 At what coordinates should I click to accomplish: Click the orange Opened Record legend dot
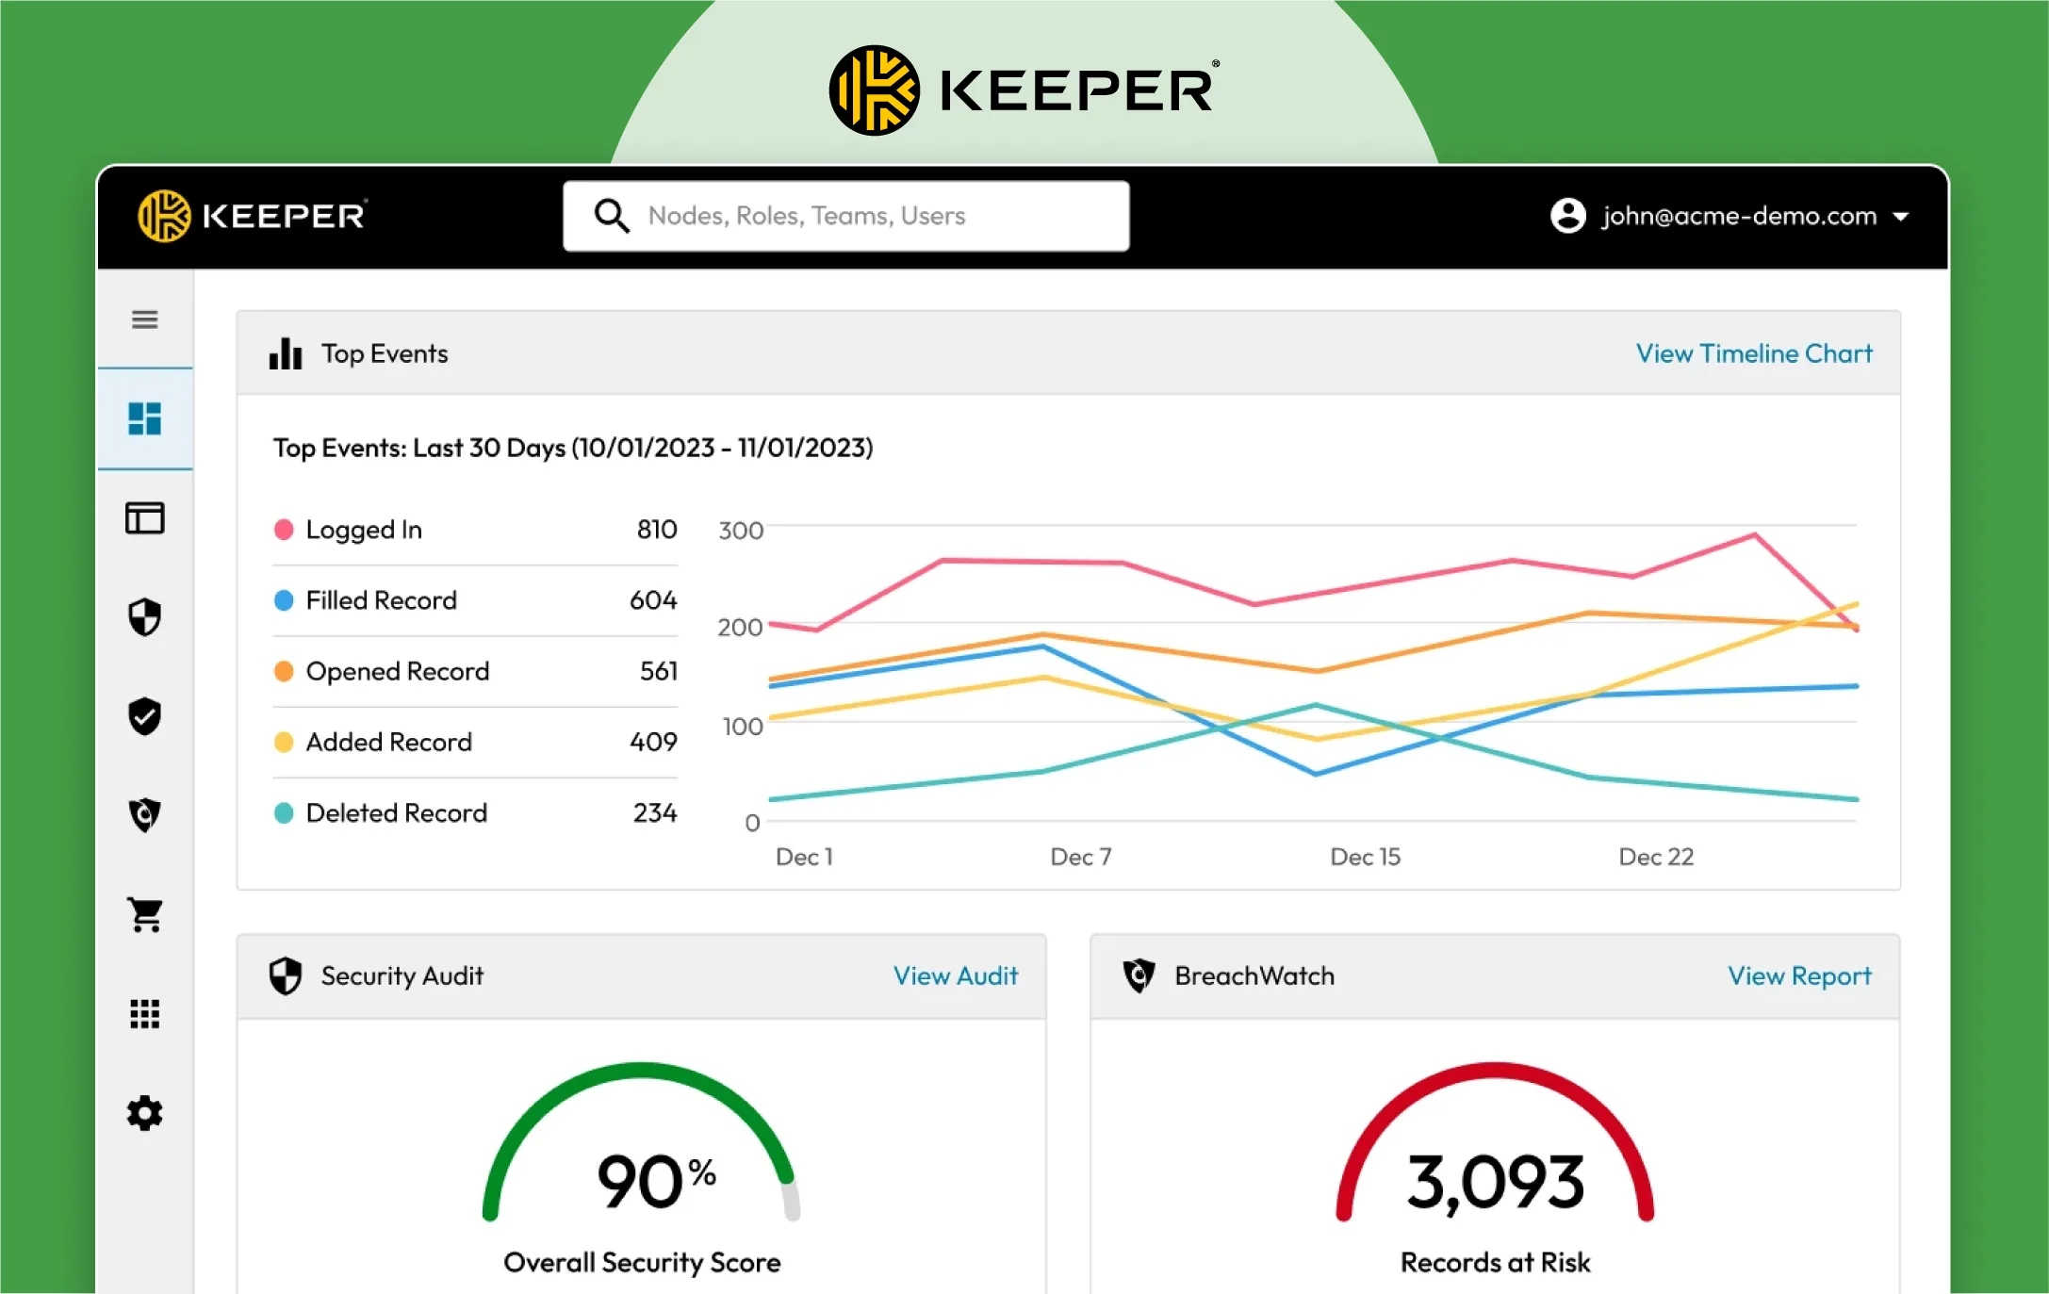284,671
